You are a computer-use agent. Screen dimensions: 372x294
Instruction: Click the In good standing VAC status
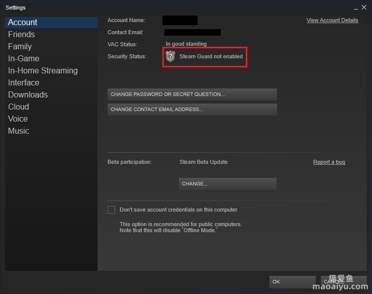186,44
